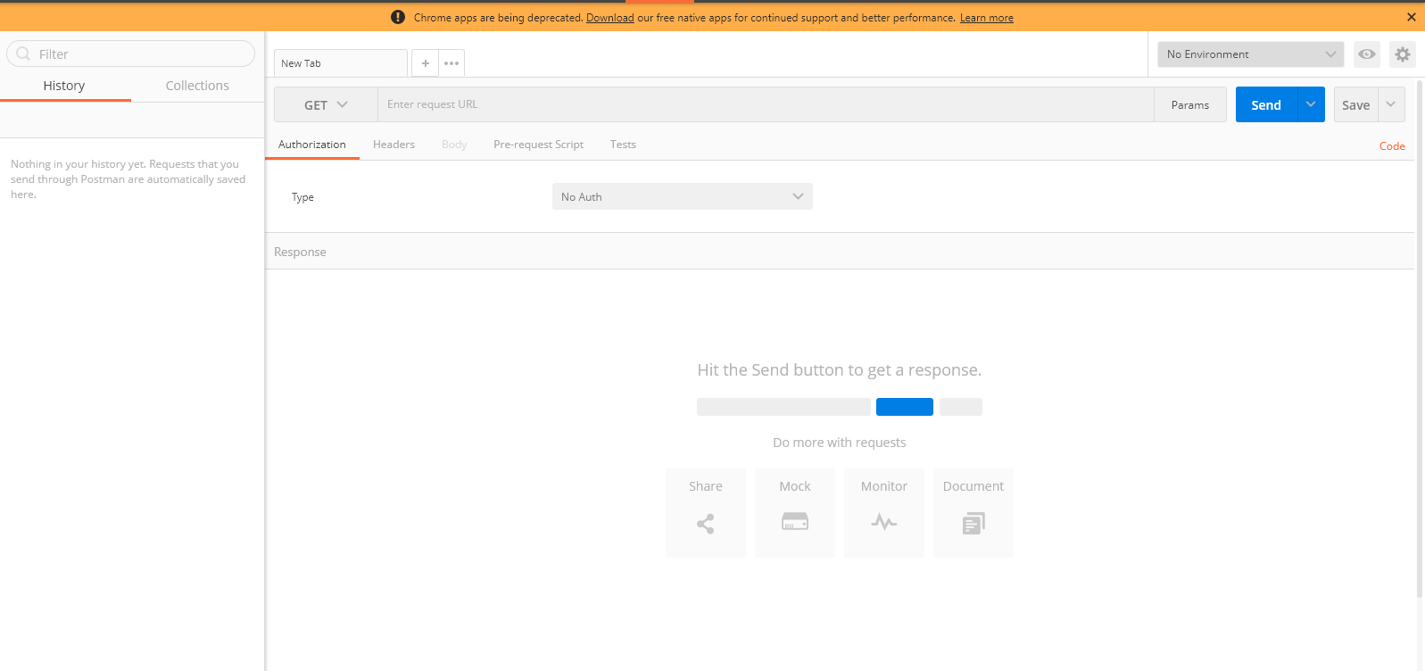
Task: Click the Share icon tile
Action: 706,513
